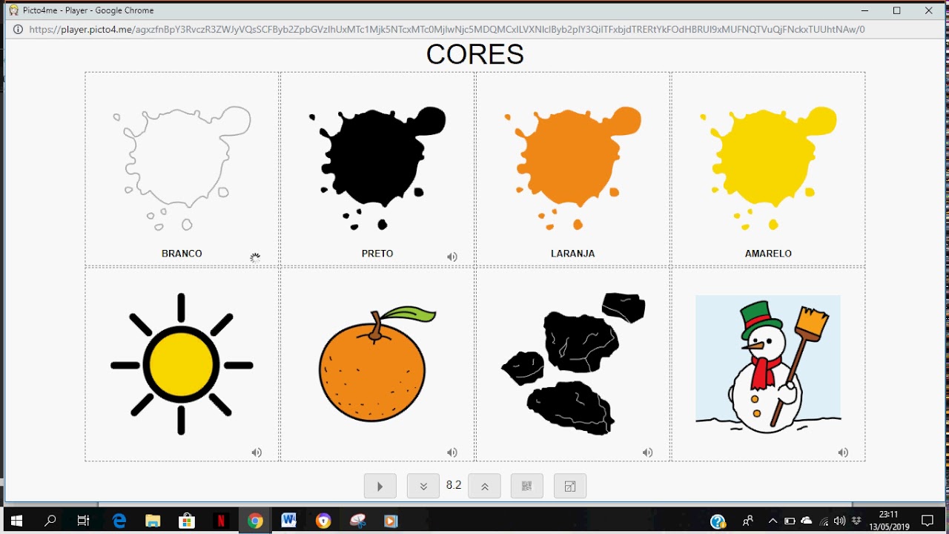Open the scissors snipping app in taskbar
949x534 pixels.
point(357,521)
